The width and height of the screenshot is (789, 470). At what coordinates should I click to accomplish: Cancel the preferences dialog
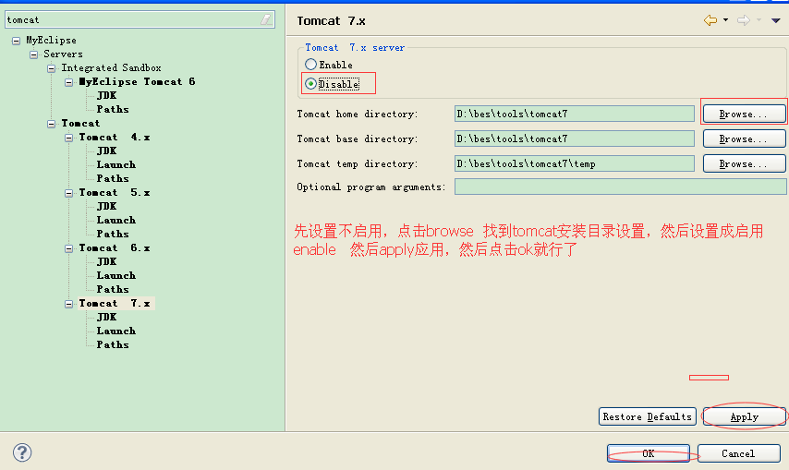(739, 453)
